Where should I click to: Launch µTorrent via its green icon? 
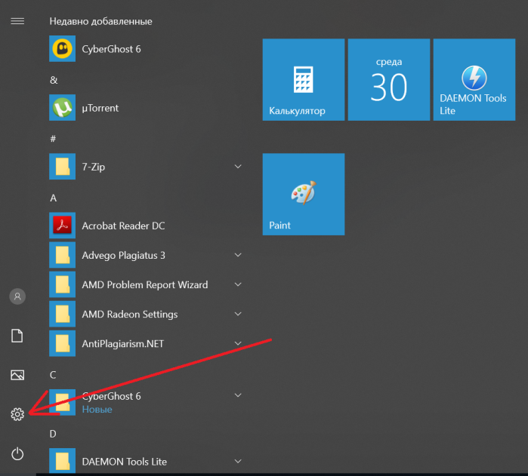click(62, 108)
